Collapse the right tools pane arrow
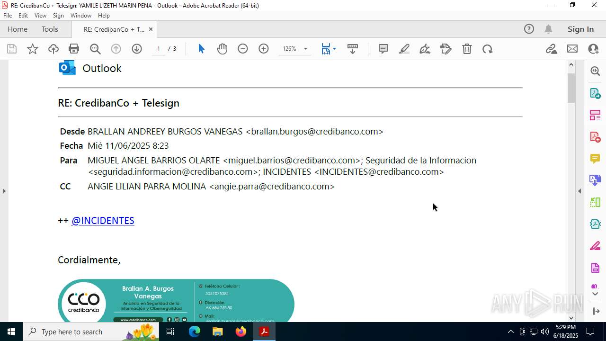 pos(579,191)
